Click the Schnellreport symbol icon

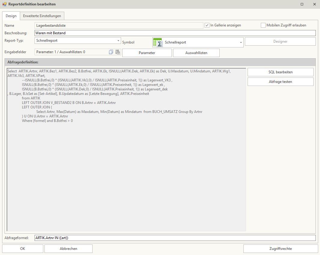coord(157,42)
